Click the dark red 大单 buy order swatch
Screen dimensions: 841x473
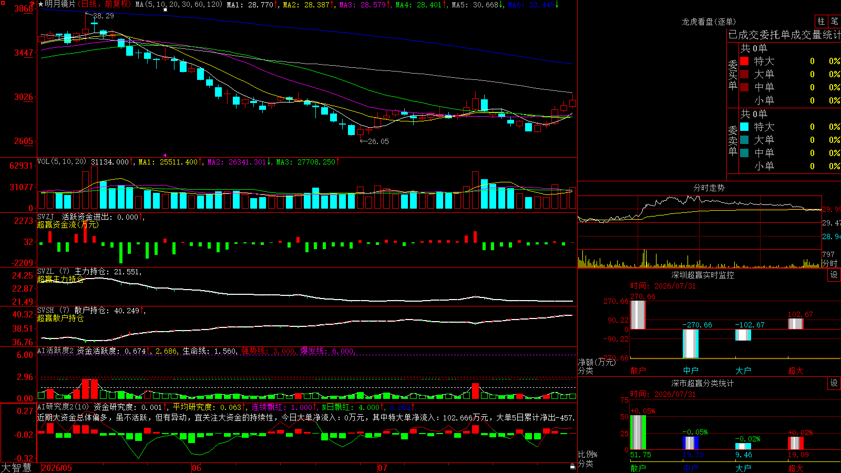pos(744,74)
